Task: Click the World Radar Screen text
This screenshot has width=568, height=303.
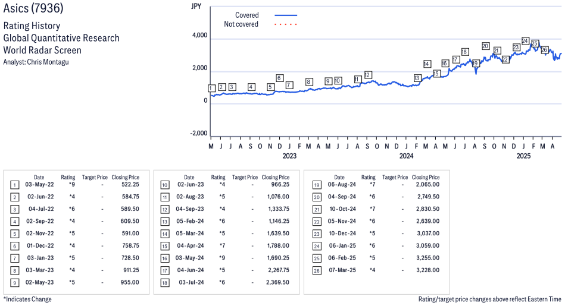Action: [x=42, y=50]
